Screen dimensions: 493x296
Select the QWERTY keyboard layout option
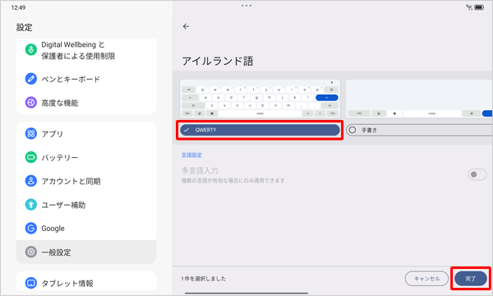(x=260, y=130)
